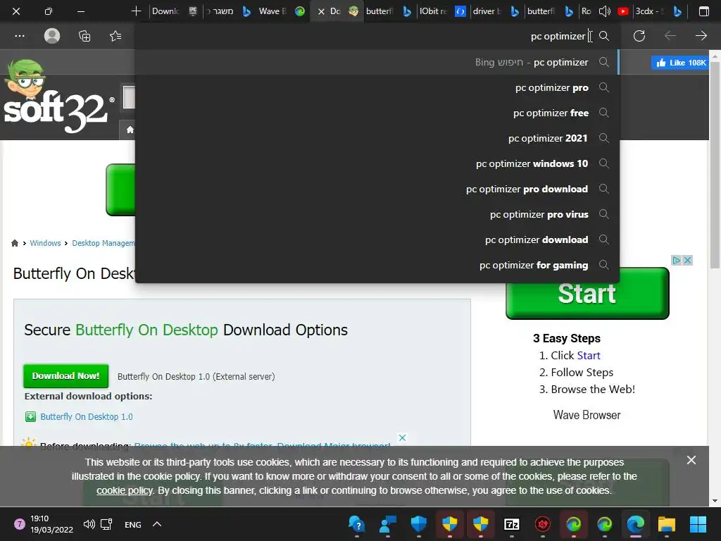This screenshot has height=541, width=721.
Task: Open the red bug taskbar icon
Action: click(x=543, y=524)
